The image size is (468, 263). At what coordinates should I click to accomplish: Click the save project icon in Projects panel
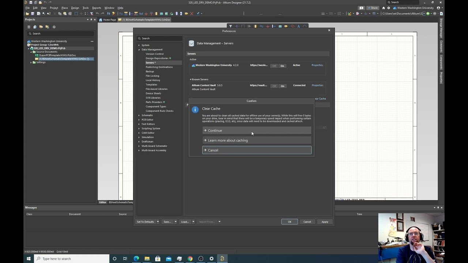[x=29, y=27]
